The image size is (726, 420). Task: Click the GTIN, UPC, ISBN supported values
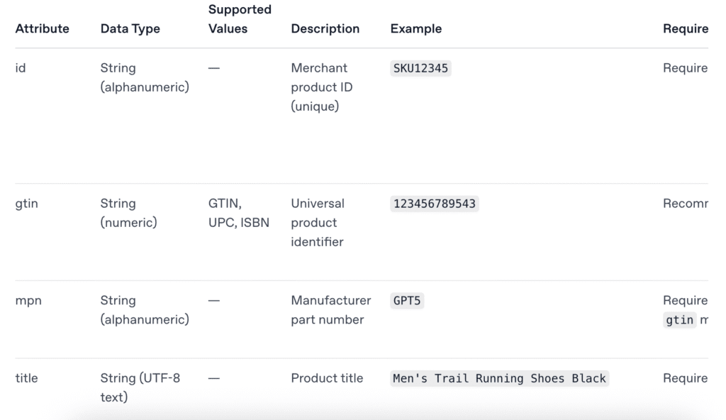(239, 213)
